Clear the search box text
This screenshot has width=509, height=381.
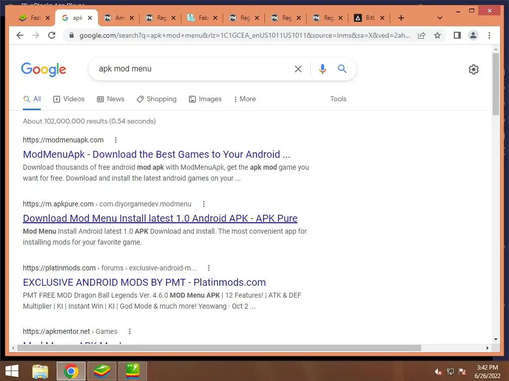coord(298,69)
